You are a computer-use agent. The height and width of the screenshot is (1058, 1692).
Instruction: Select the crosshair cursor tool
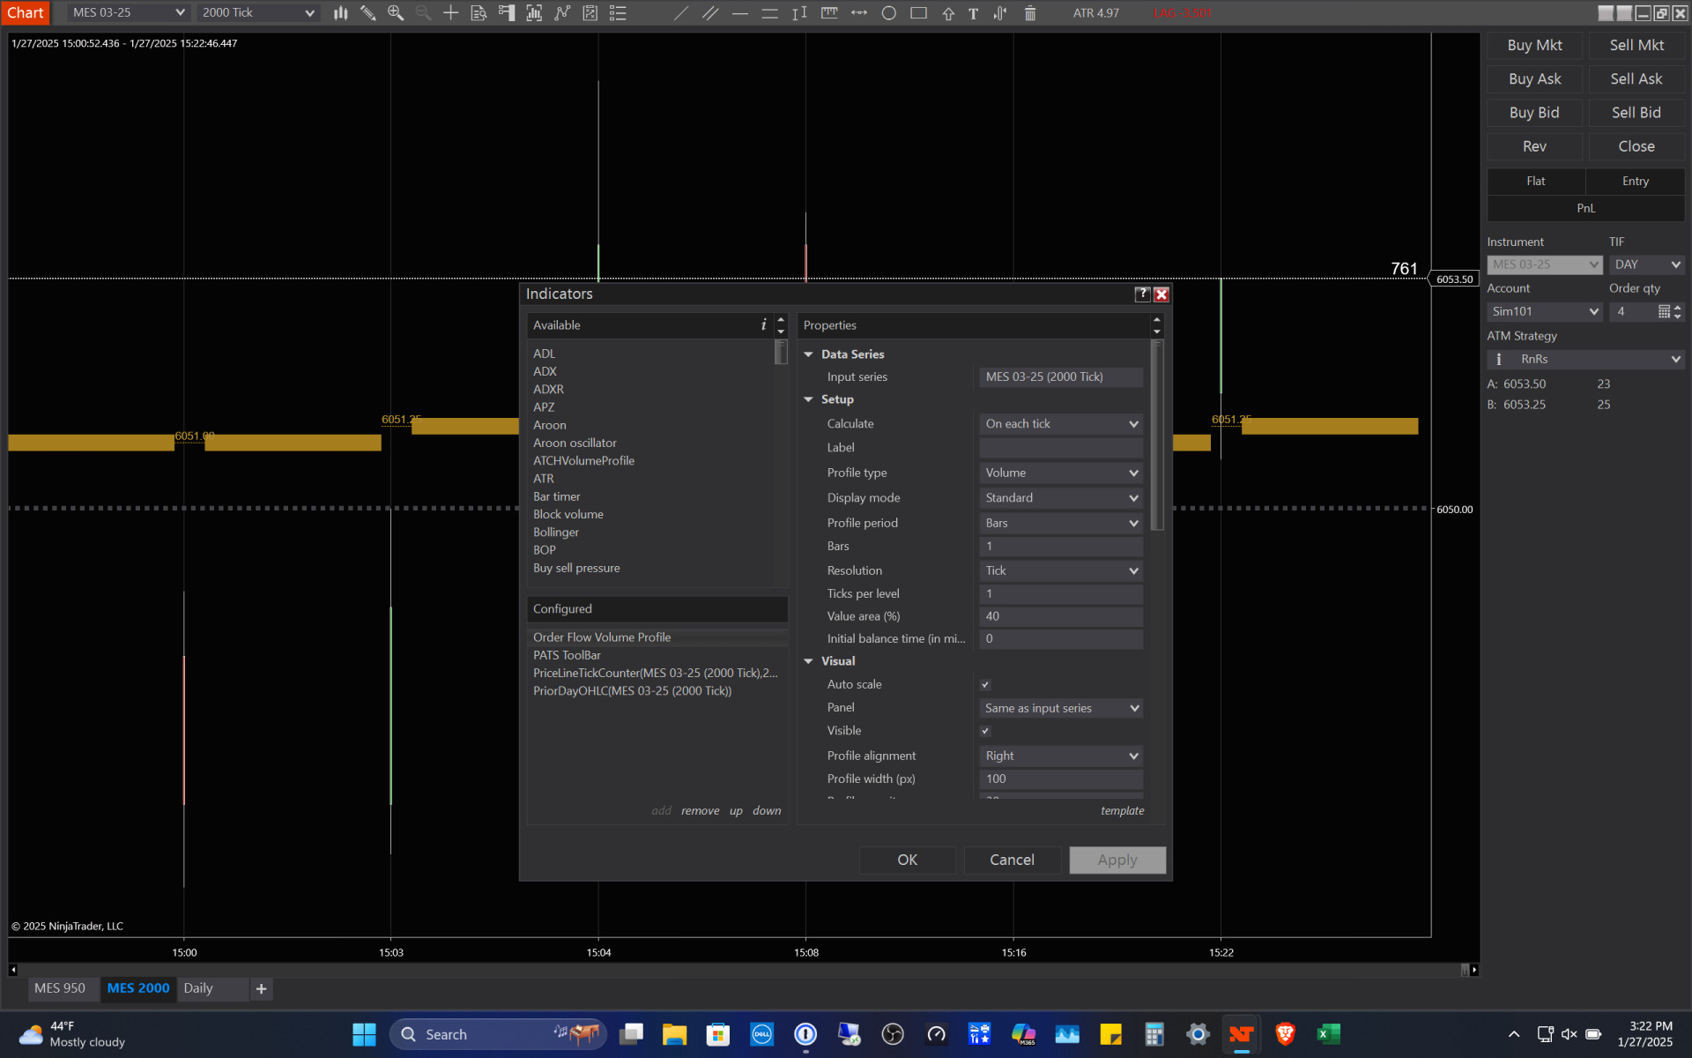[x=450, y=13]
